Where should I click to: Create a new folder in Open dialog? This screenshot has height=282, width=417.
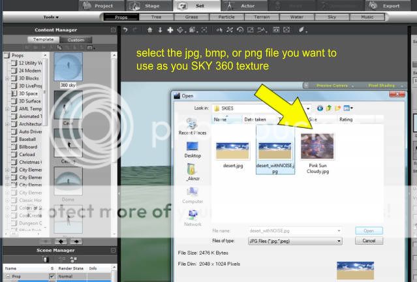(x=338, y=108)
